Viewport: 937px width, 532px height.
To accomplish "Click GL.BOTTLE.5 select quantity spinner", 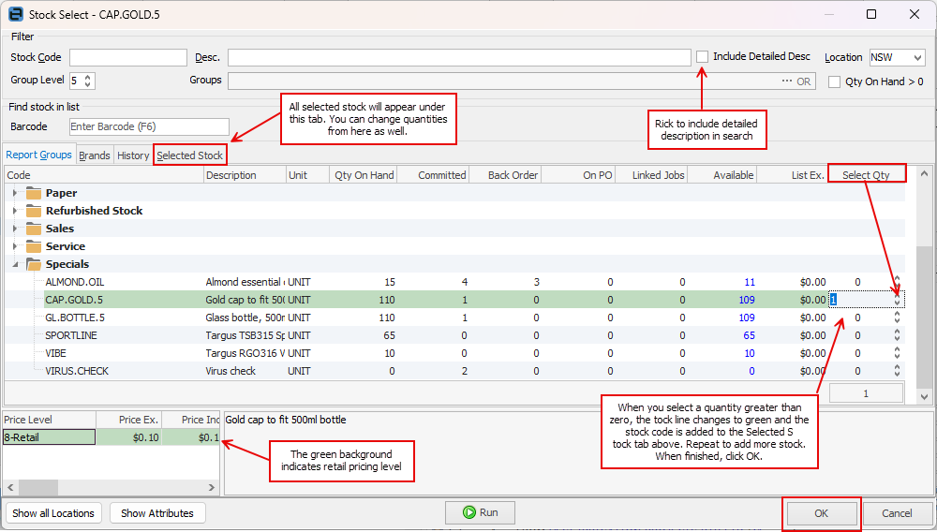I will 897,318.
